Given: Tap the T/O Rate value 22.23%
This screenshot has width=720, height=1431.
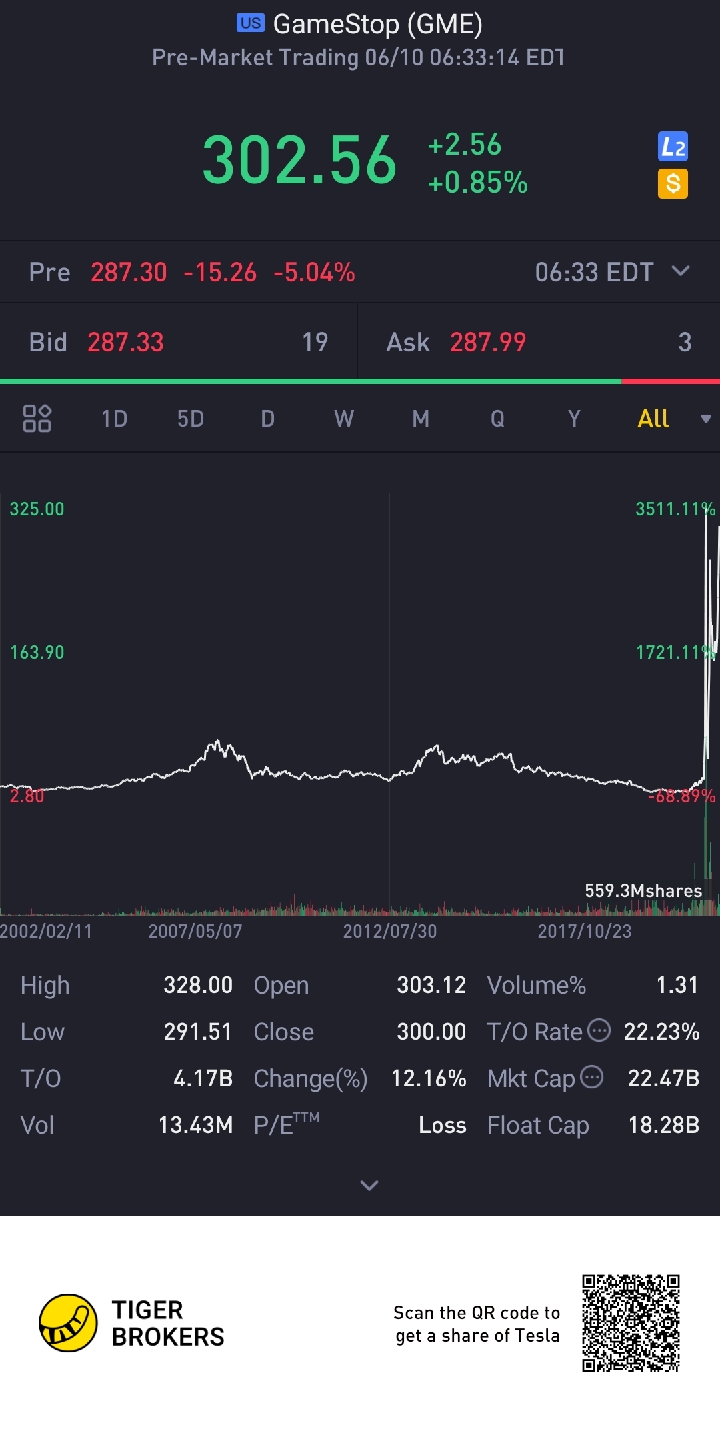Looking at the screenshot, I should pos(661,1032).
